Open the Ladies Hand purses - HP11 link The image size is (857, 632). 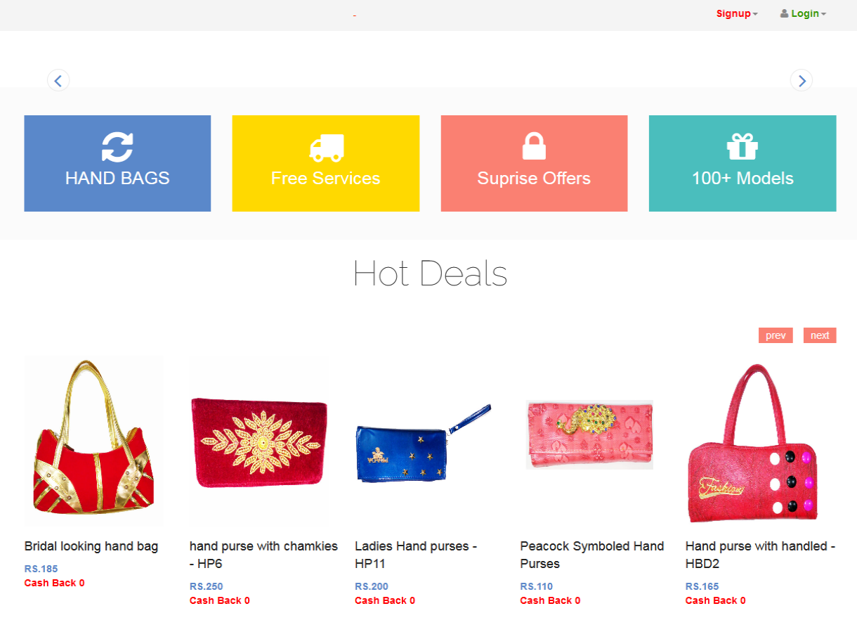pyautogui.click(x=416, y=555)
